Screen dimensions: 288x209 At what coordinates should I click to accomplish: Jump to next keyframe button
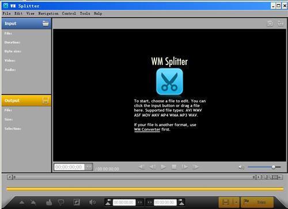tap(195, 167)
